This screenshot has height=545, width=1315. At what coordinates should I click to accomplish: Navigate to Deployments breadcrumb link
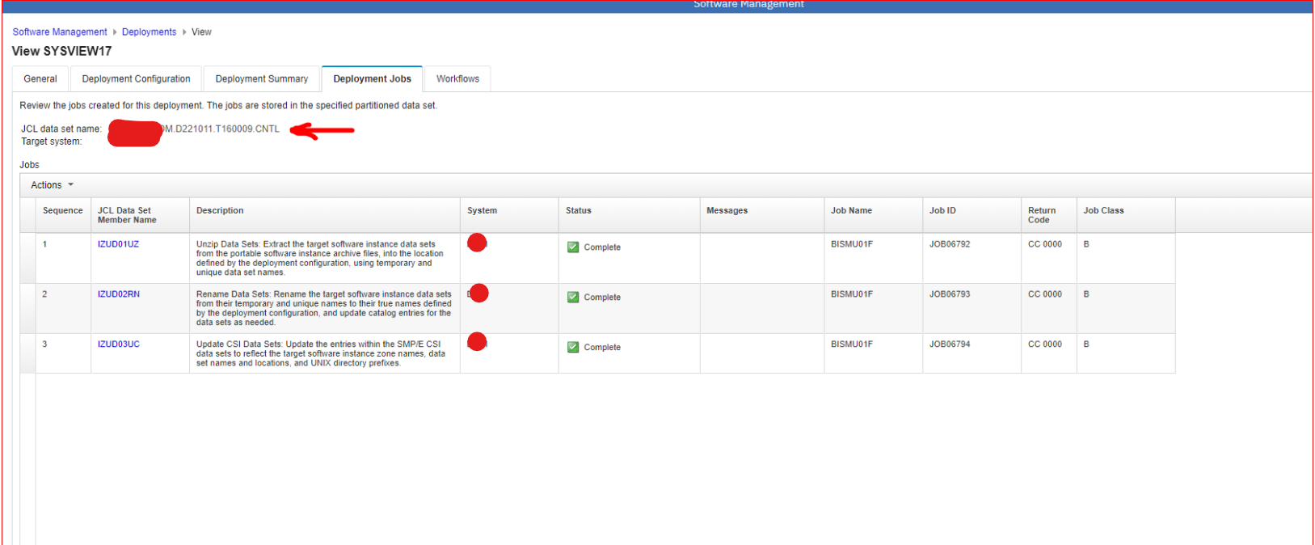coord(149,32)
